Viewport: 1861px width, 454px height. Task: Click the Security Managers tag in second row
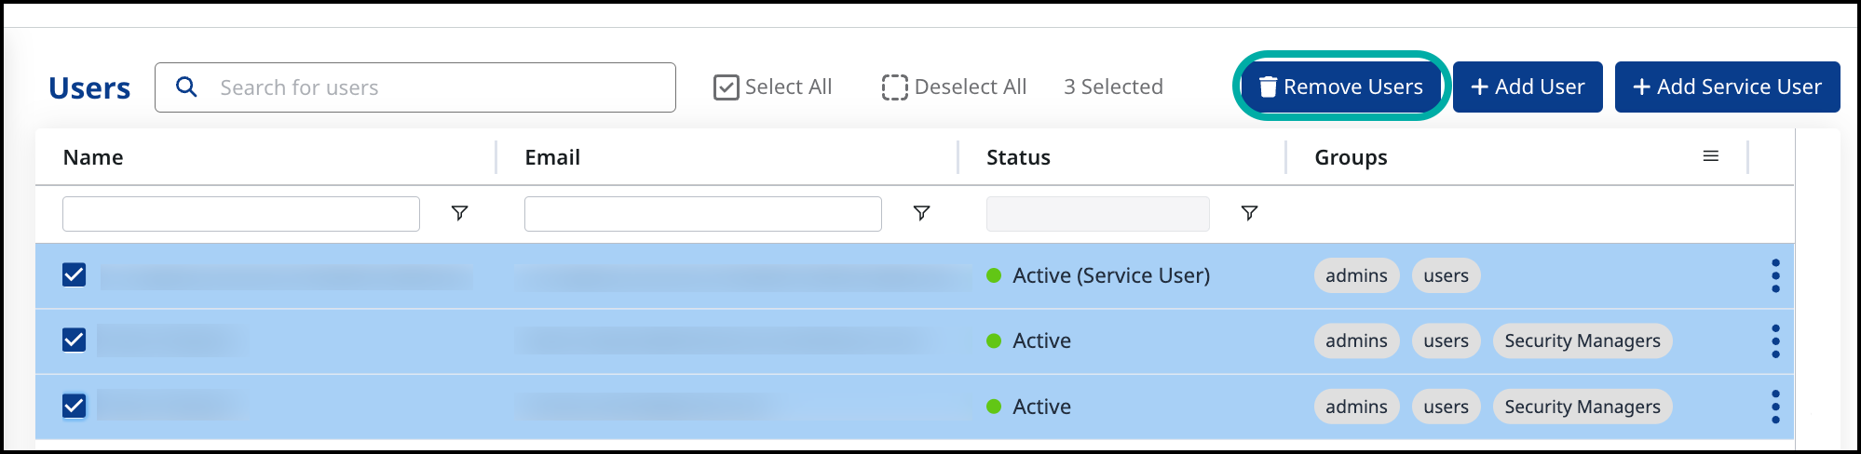pos(1582,341)
